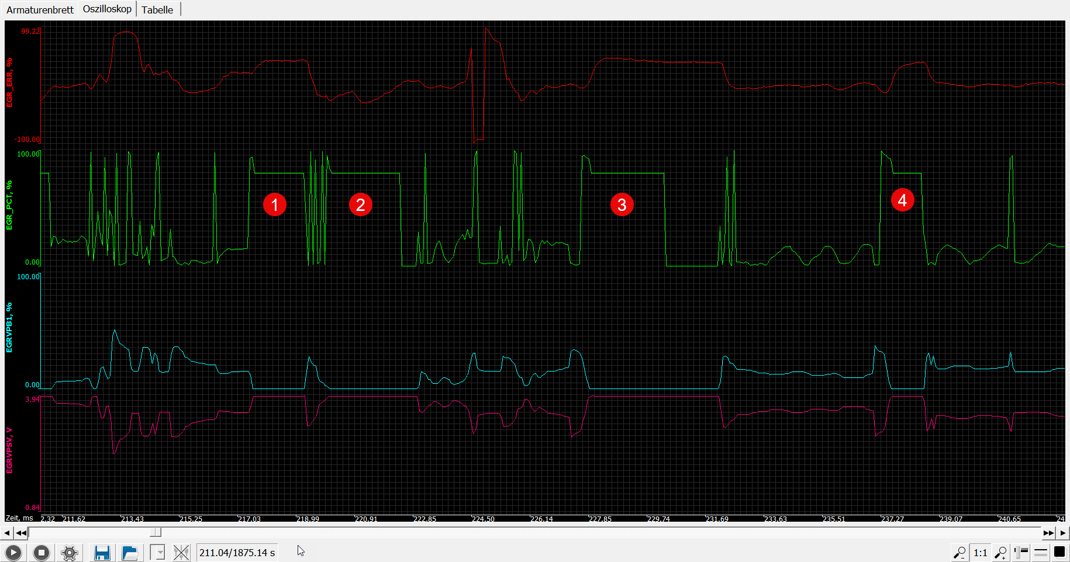The width and height of the screenshot is (1070, 562).
Task: Jump forward with the double right arrow
Action: pos(1048,533)
